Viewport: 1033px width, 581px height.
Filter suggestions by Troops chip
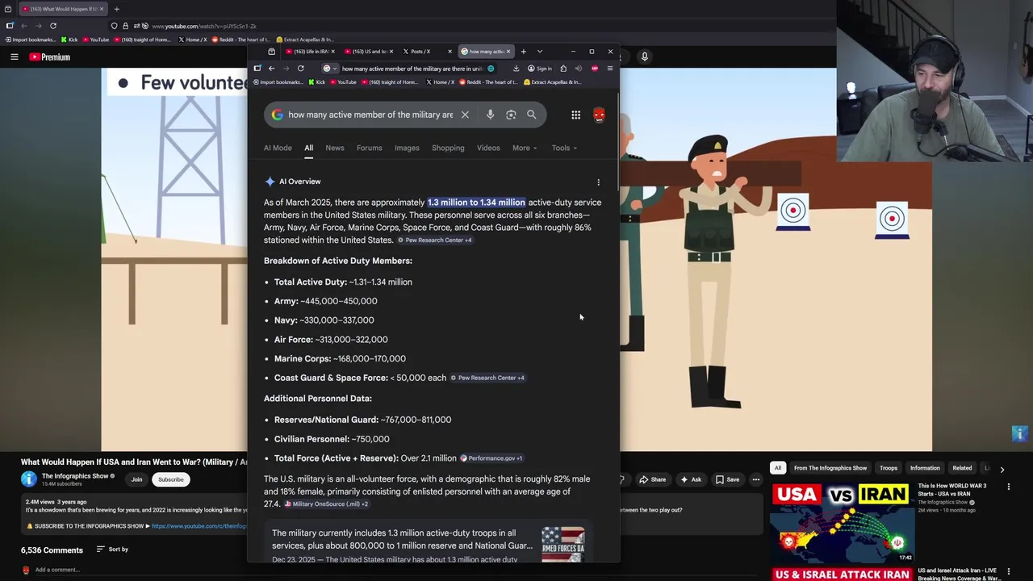point(888,468)
